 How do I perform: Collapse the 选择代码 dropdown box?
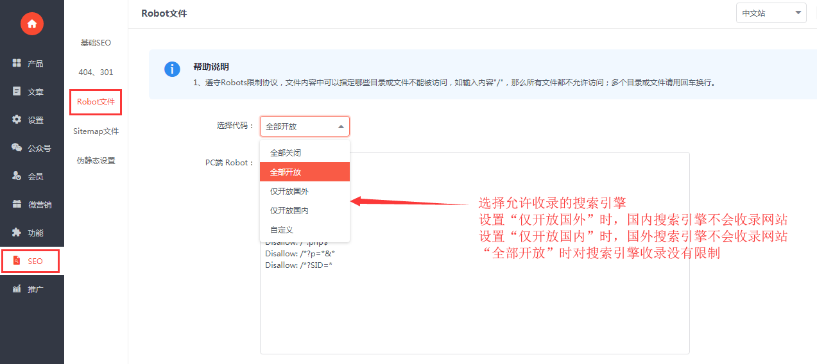click(x=304, y=126)
